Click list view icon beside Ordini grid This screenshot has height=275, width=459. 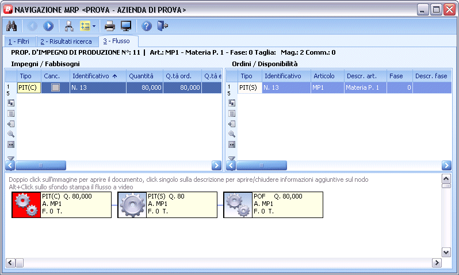[x=232, y=114]
